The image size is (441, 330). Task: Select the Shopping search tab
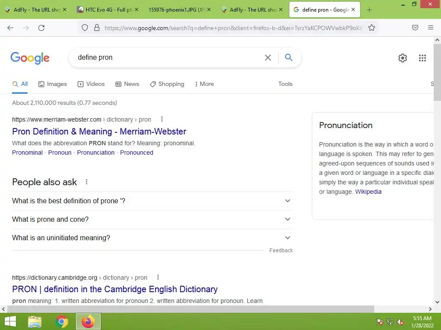click(167, 84)
